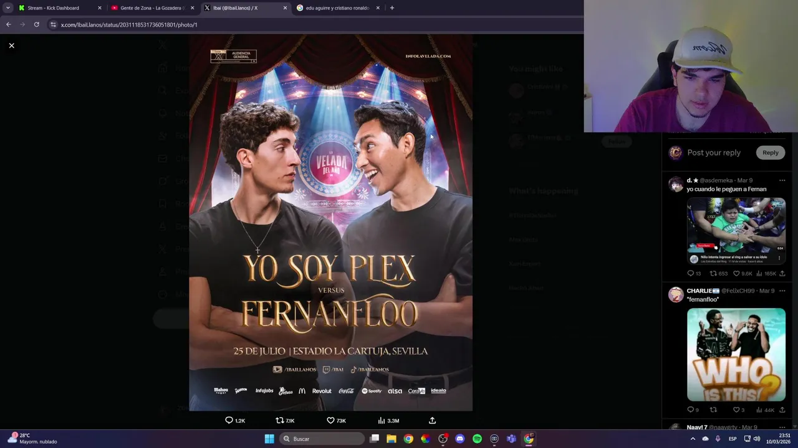Open the Windows Start menu
The height and width of the screenshot is (448, 798).
point(269,439)
